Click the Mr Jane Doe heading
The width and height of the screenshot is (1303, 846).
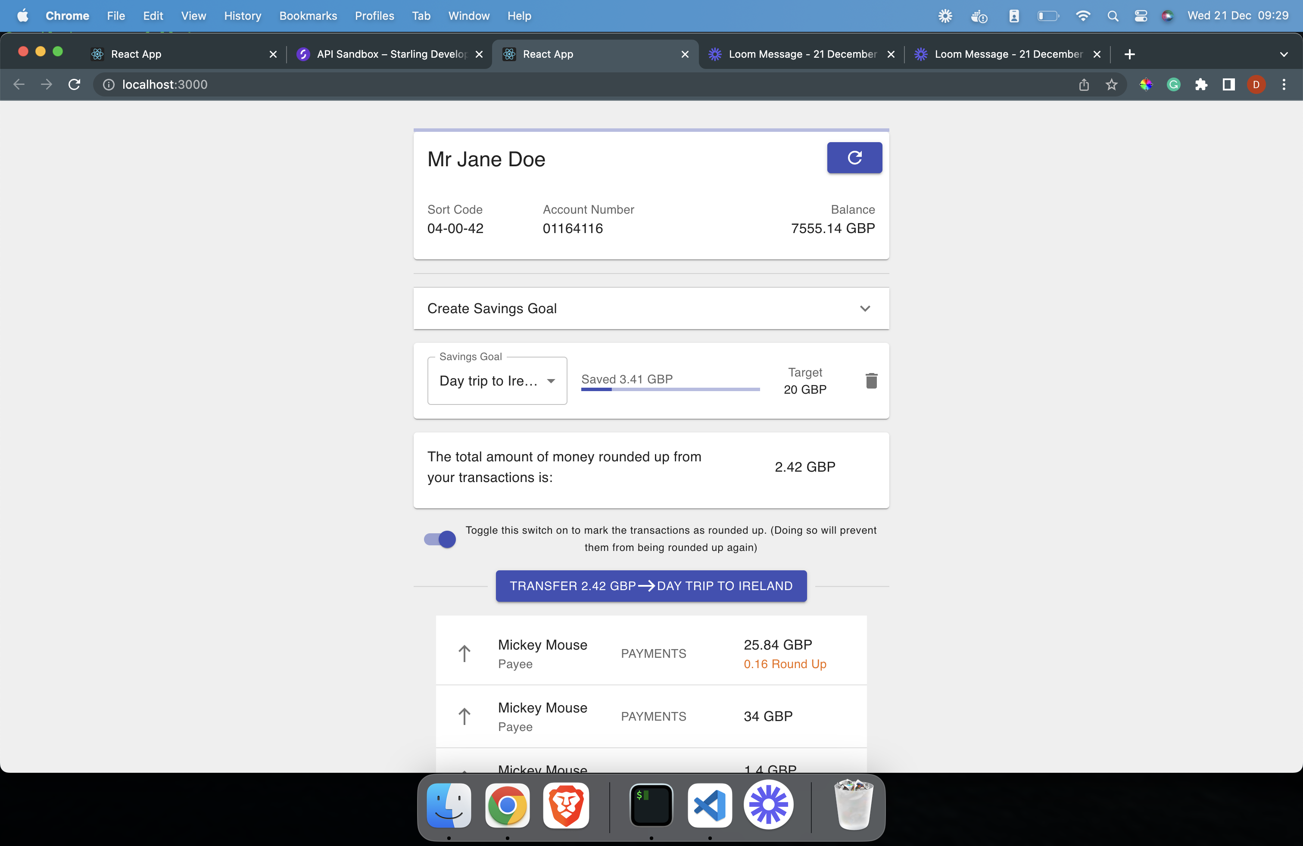tap(486, 159)
